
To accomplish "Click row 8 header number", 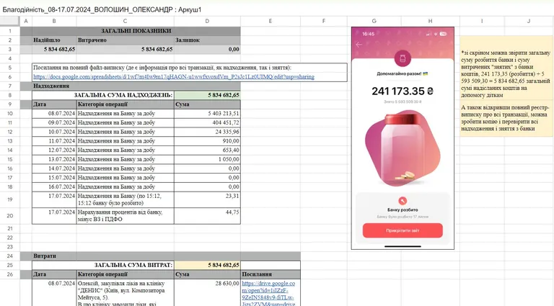I will pos(10,95).
